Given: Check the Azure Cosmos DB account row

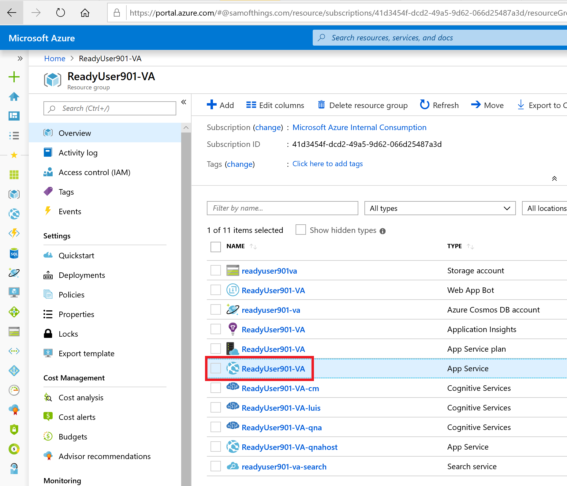Looking at the screenshot, I should [216, 309].
